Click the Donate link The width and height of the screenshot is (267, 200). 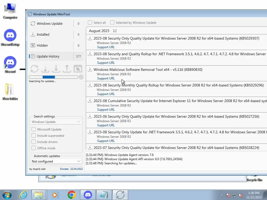pos(64,169)
